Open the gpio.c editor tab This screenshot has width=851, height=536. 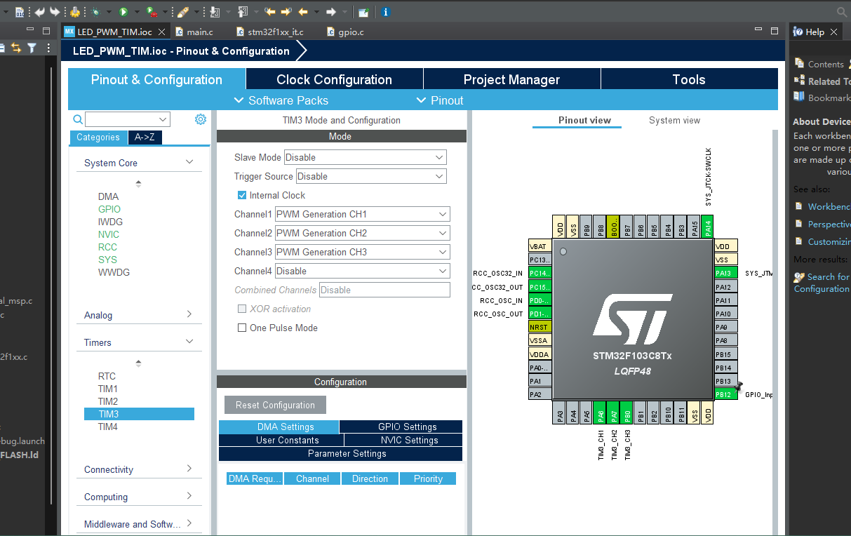(344, 32)
